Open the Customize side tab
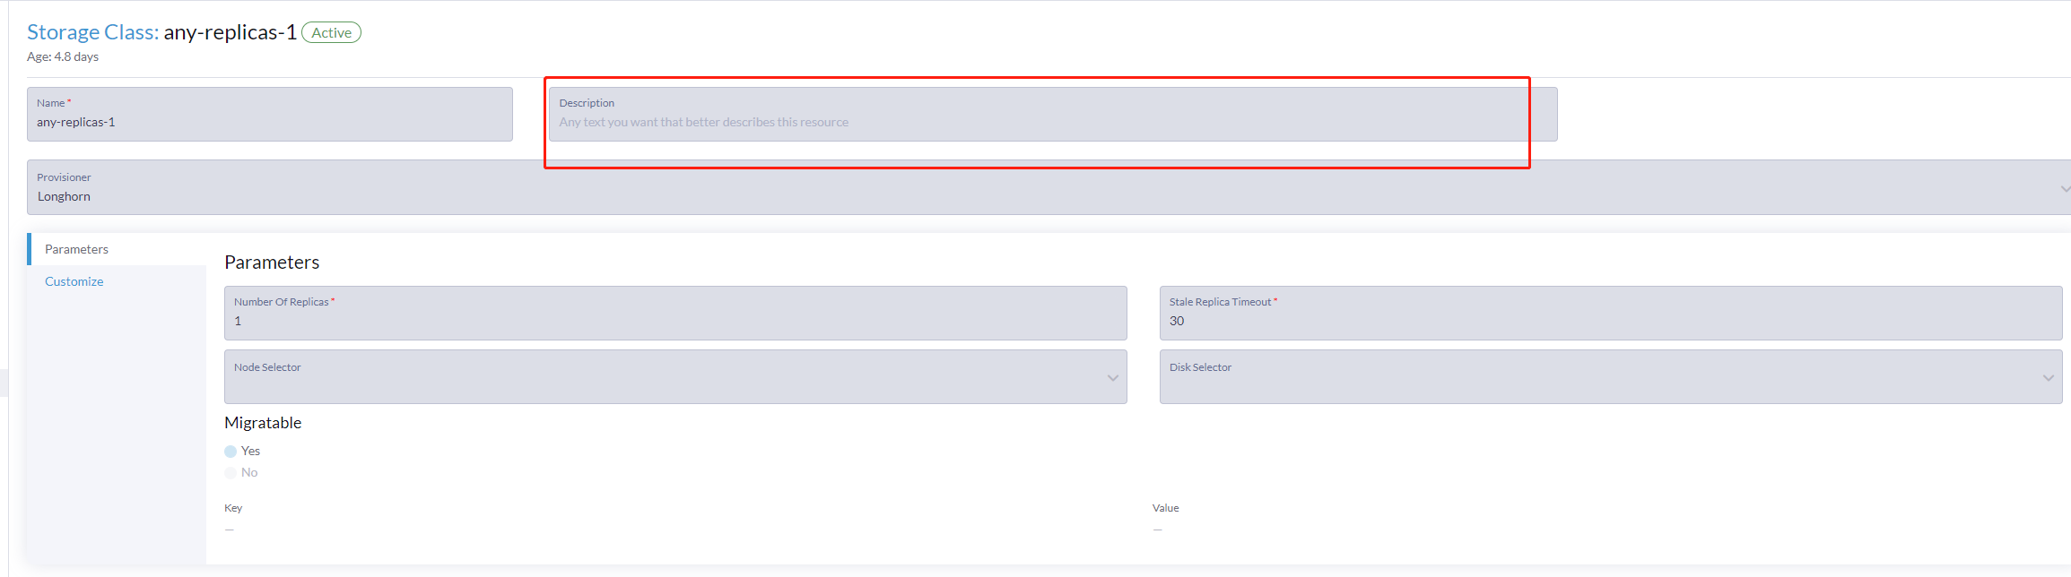 (74, 281)
